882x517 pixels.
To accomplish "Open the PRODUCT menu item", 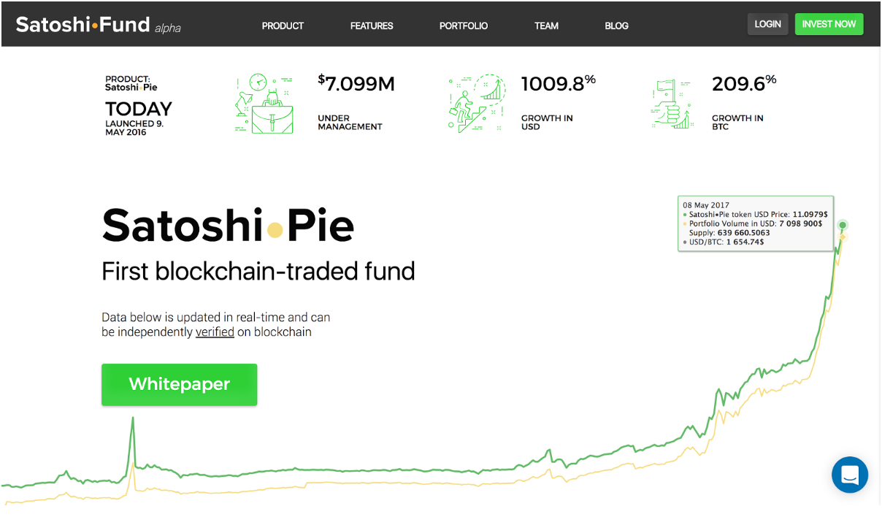I will 283,26.
